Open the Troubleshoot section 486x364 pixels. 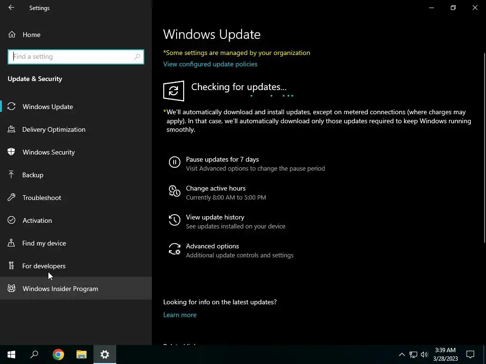point(76,198)
